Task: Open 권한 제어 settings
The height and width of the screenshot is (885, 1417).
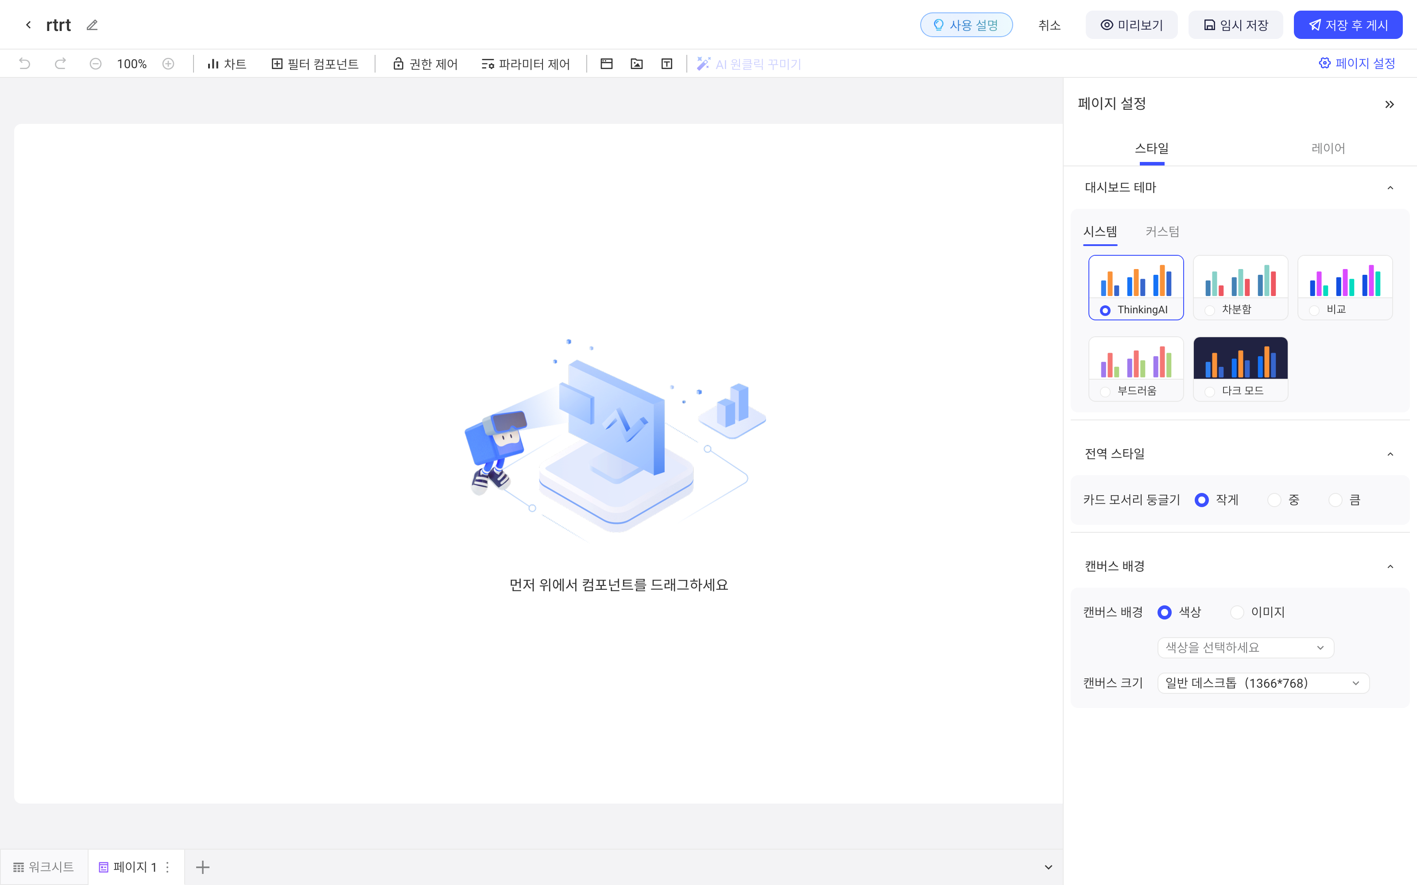Action: (425, 64)
